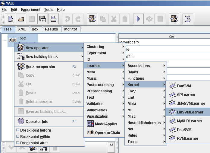Expand the Functions learner submenu
Image resolution: width=210 pixels, height=153 pixels.
pos(146,78)
